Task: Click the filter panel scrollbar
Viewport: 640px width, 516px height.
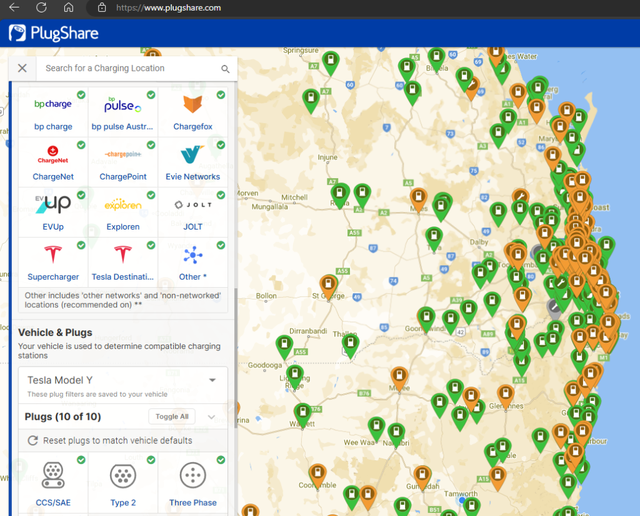Action: 235,358
